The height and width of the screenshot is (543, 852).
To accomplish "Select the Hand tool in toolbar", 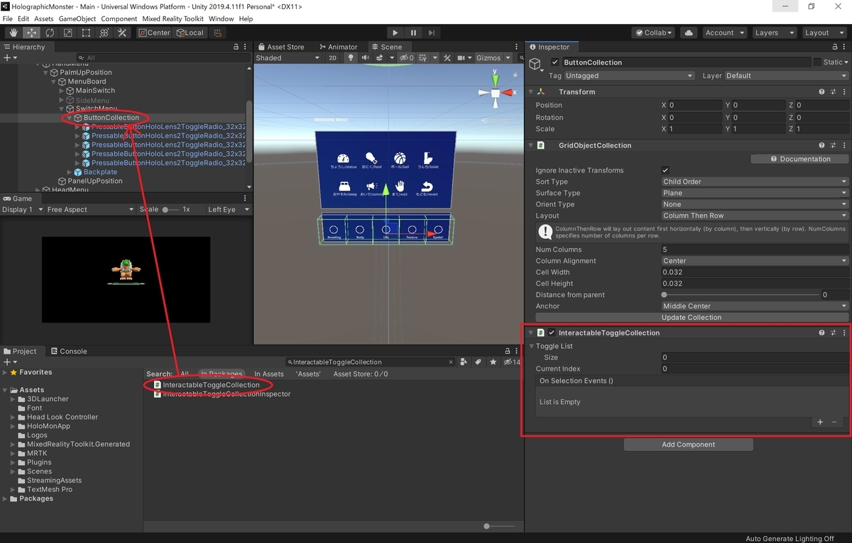I will (13, 33).
